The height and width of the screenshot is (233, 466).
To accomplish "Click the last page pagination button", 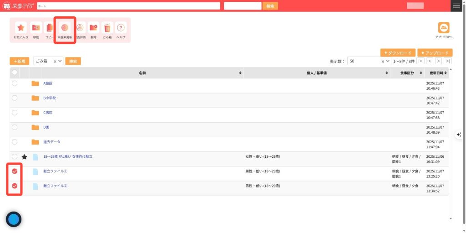I will tap(448, 61).
